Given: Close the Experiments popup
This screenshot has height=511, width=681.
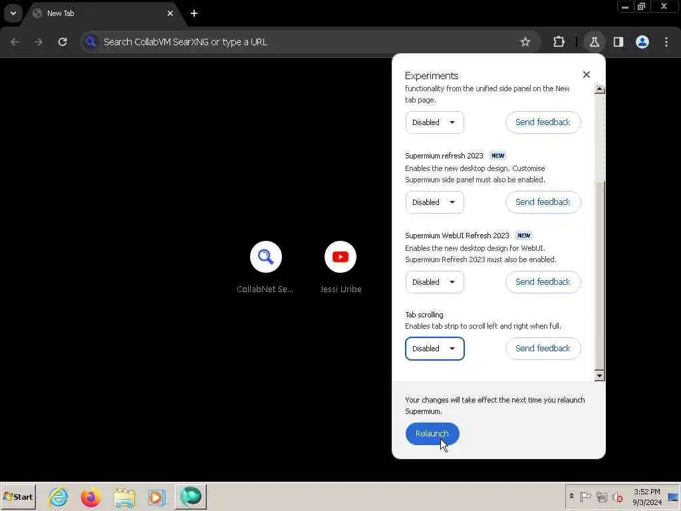Looking at the screenshot, I should [x=587, y=75].
